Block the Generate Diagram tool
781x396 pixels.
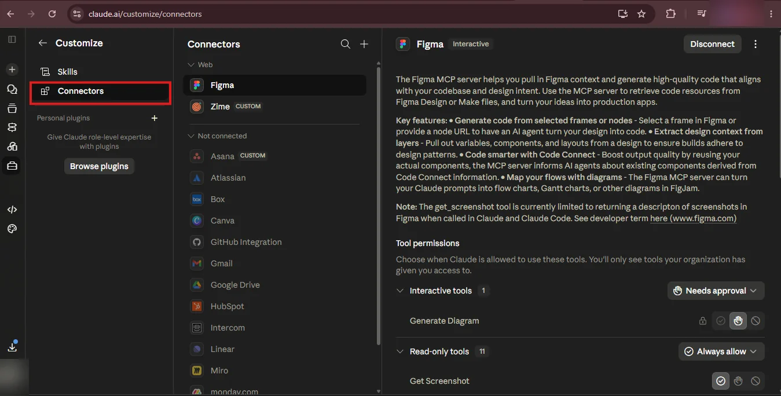coord(756,321)
